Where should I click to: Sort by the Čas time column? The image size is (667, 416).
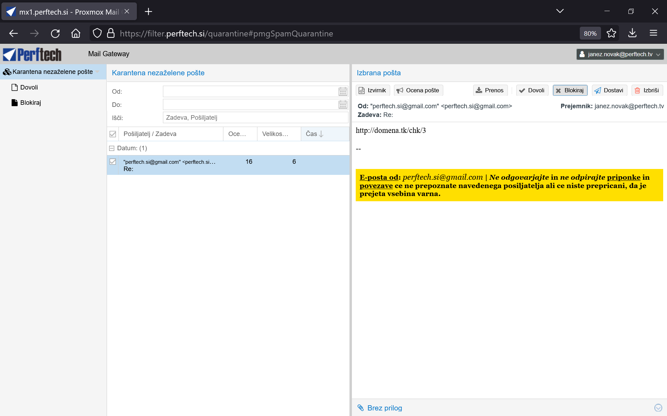point(325,134)
